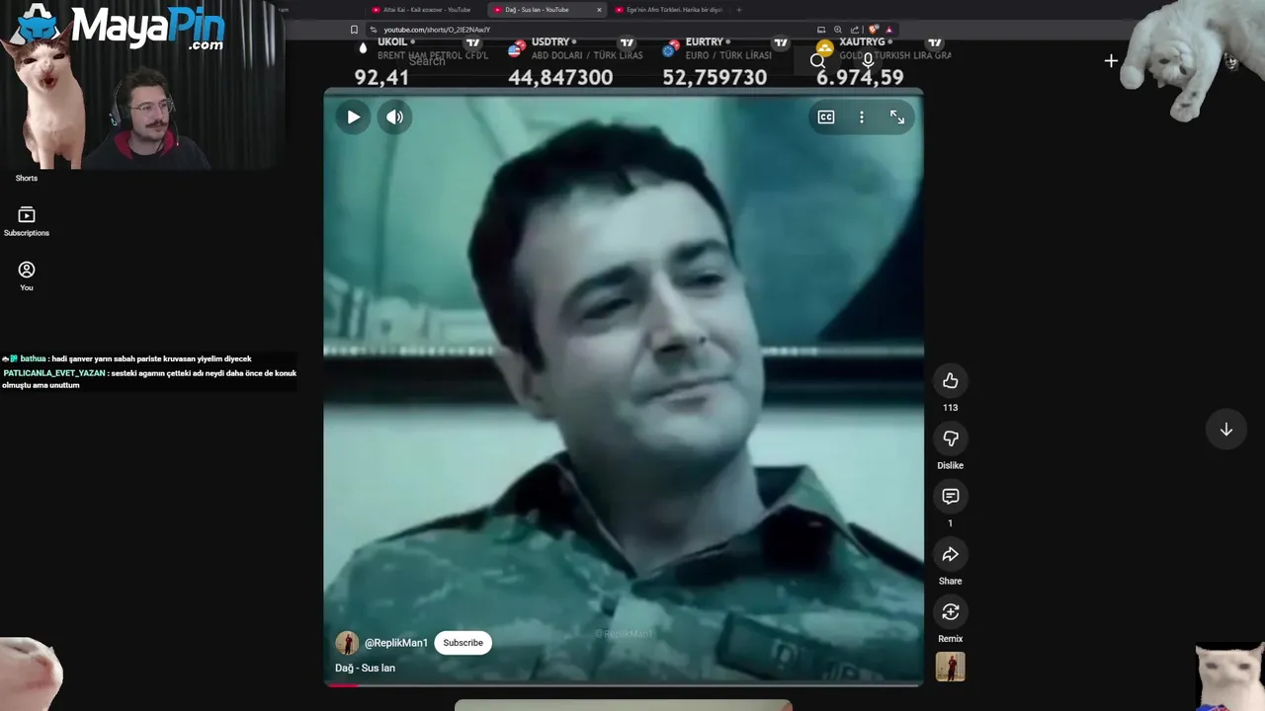
Task: Switch to the 'Altai Kai' YouTube tab
Action: tap(427, 10)
